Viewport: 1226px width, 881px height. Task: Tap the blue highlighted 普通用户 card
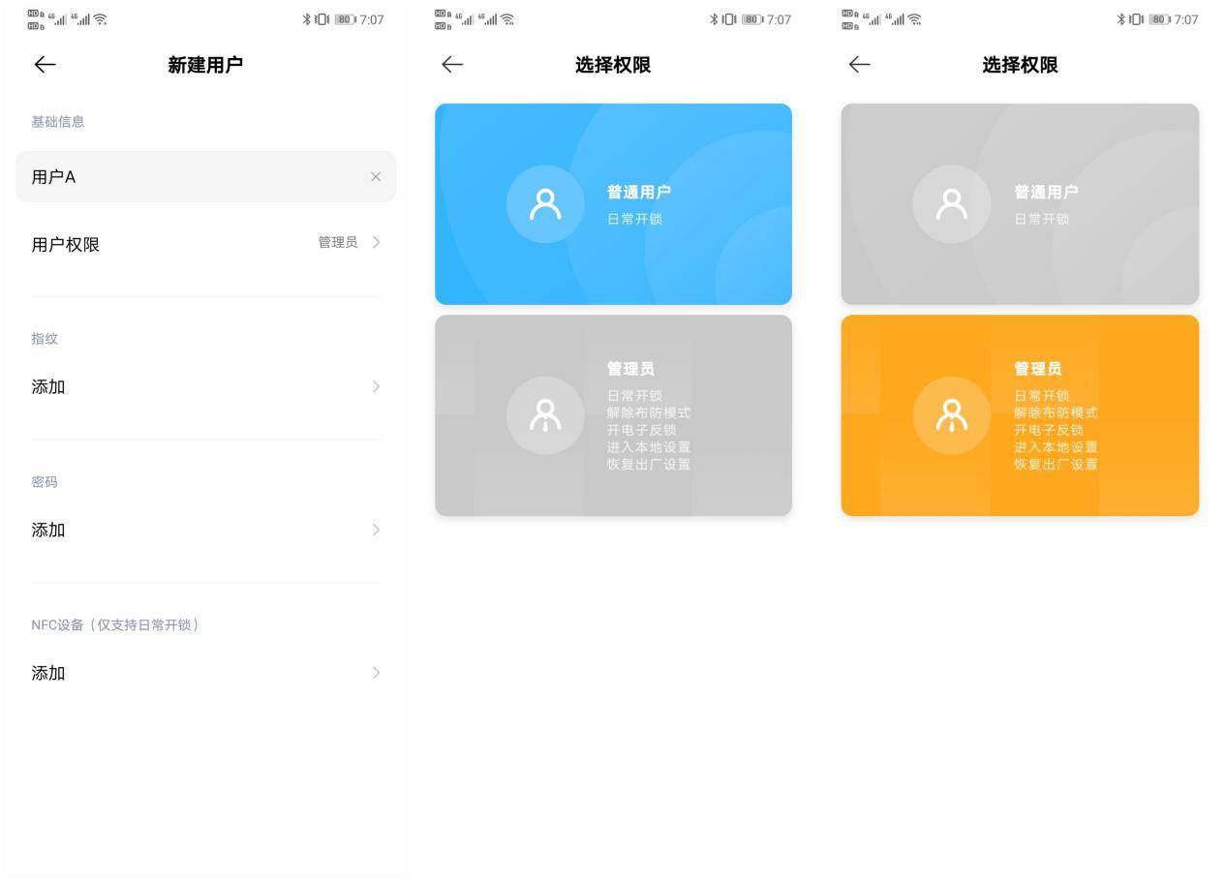pyautogui.click(x=613, y=203)
